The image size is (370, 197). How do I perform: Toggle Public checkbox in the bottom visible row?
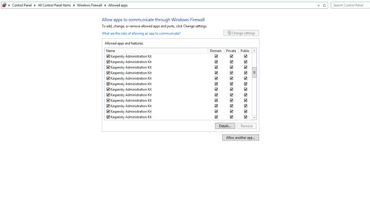(246, 117)
